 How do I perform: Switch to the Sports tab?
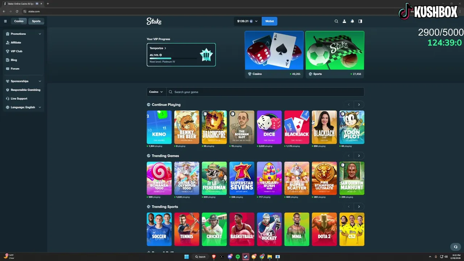[36, 21]
